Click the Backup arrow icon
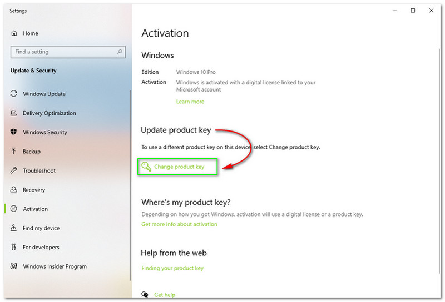Image resolution: width=445 pixels, height=302 pixels. [x=14, y=152]
